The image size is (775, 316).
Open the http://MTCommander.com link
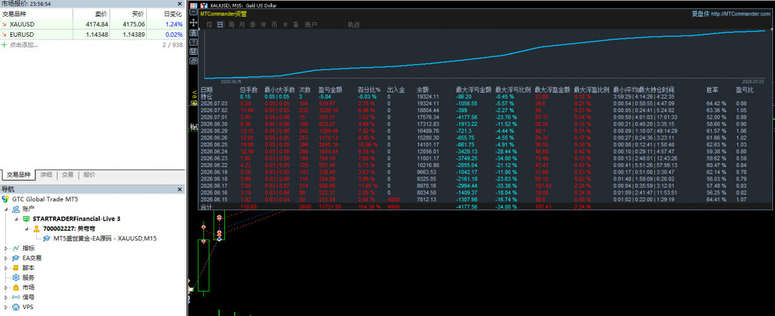pyautogui.click(x=741, y=14)
